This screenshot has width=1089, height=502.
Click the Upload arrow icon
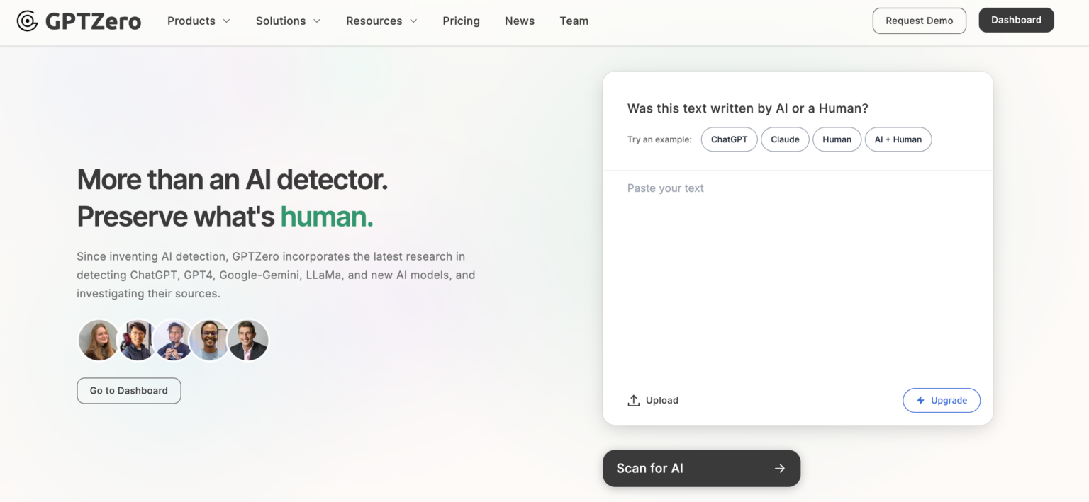(634, 401)
